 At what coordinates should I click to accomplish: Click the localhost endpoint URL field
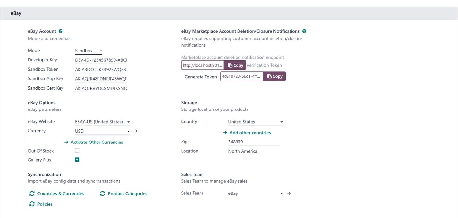click(x=203, y=65)
